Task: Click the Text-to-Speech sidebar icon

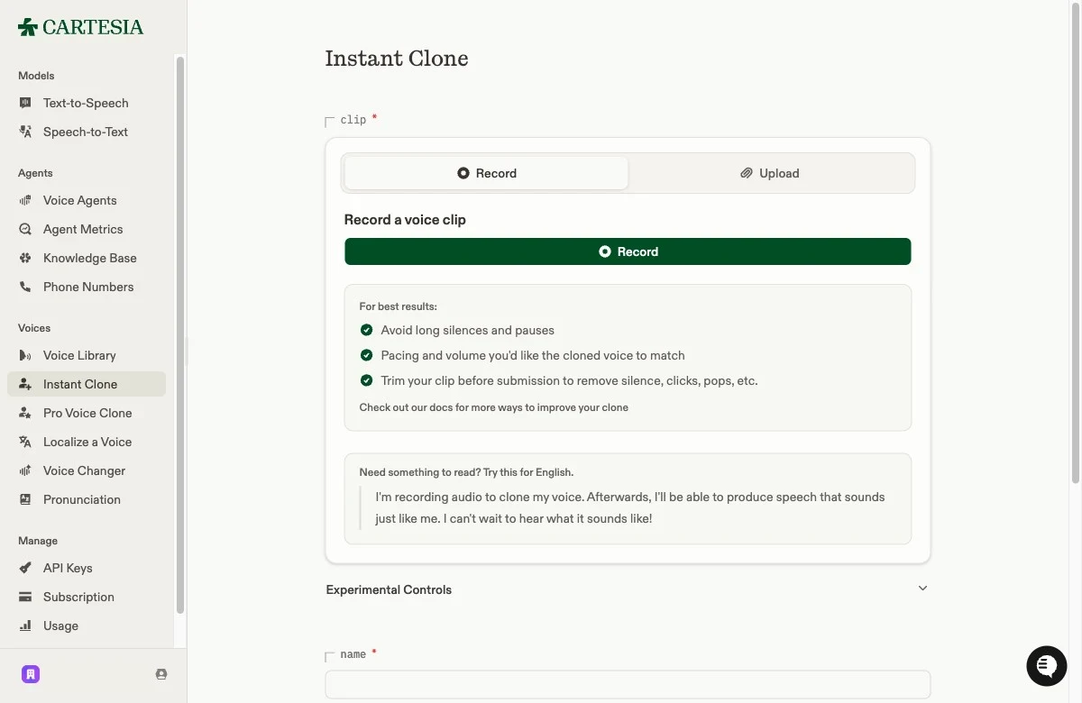Action: coord(25,103)
